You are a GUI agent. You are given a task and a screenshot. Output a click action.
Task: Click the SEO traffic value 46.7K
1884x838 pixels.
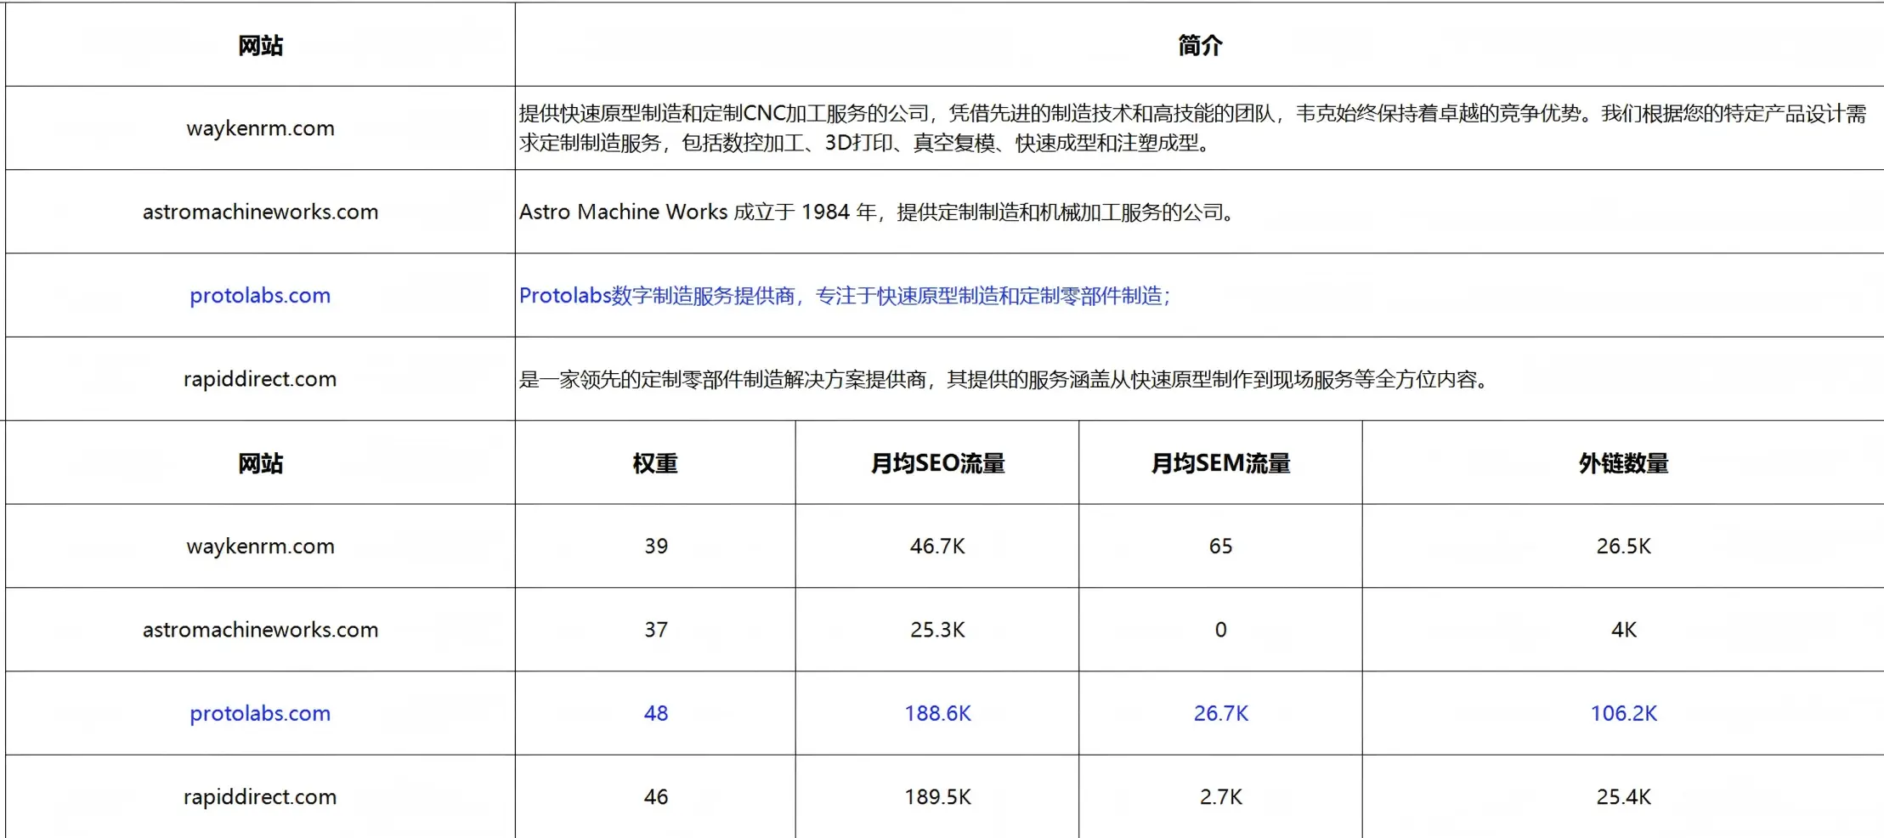click(x=937, y=546)
